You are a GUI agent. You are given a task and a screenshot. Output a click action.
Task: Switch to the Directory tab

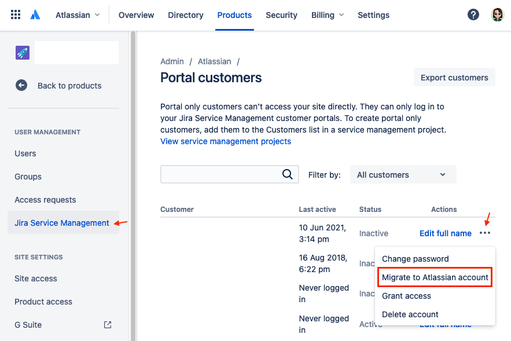[185, 15]
